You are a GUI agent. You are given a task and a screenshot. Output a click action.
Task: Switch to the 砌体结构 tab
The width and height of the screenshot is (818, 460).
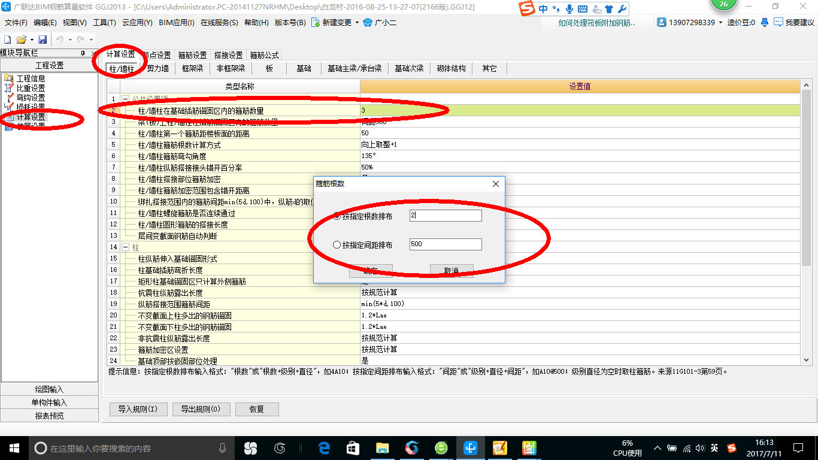(x=452, y=68)
